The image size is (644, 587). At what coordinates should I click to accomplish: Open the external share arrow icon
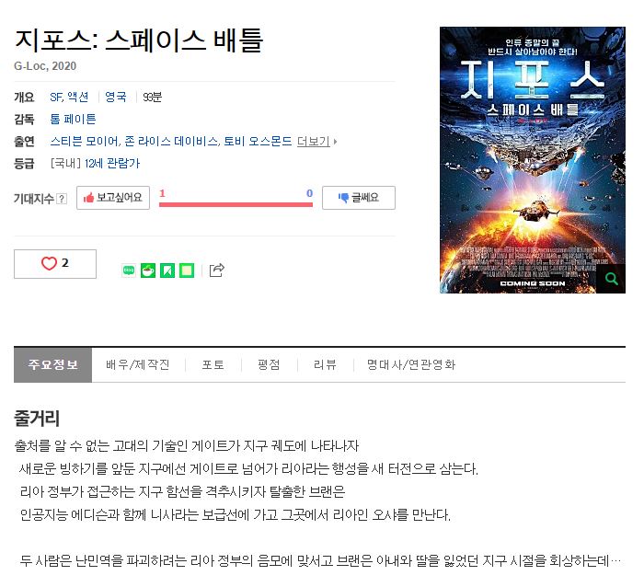[216, 270]
